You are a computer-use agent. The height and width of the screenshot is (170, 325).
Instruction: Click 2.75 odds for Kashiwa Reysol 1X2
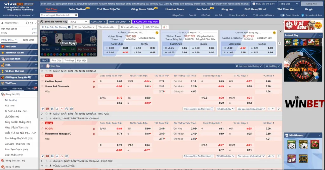[162, 81]
